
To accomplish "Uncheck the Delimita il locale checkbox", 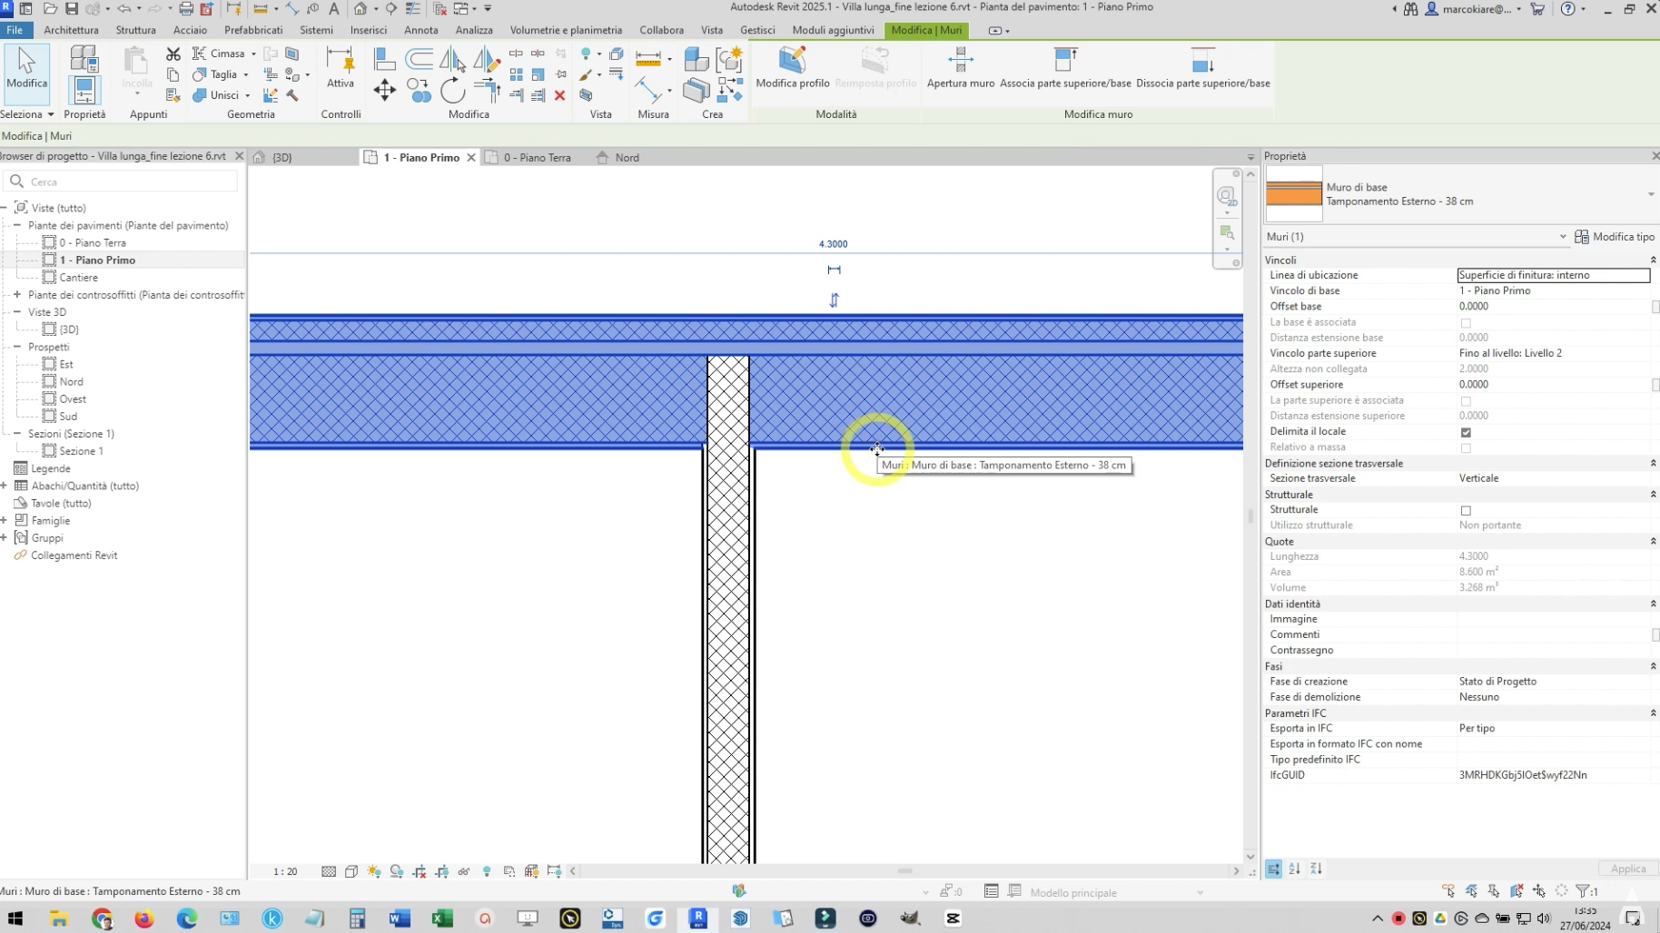I will (1466, 432).
